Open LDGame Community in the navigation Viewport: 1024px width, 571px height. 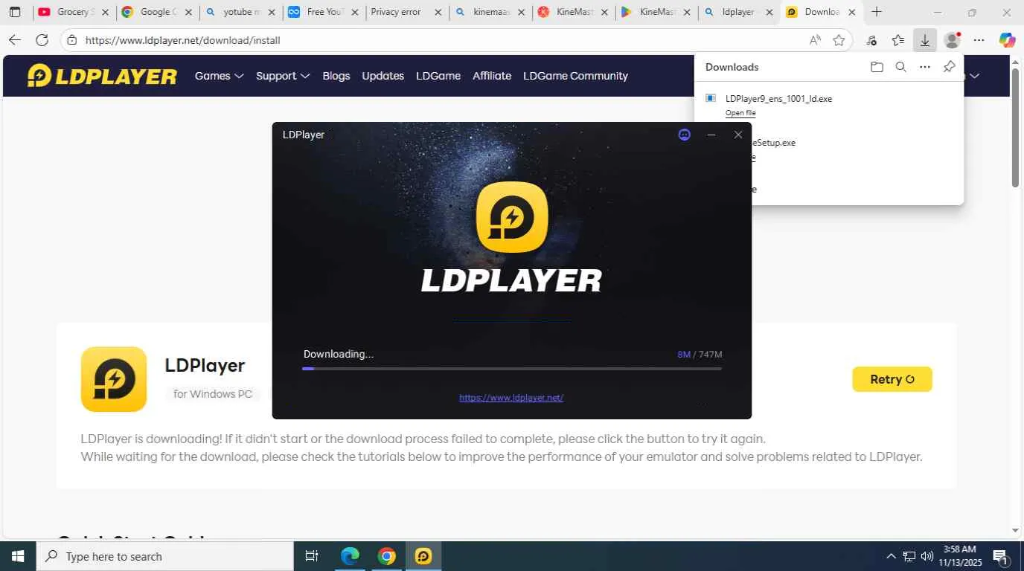click(575, 76)
